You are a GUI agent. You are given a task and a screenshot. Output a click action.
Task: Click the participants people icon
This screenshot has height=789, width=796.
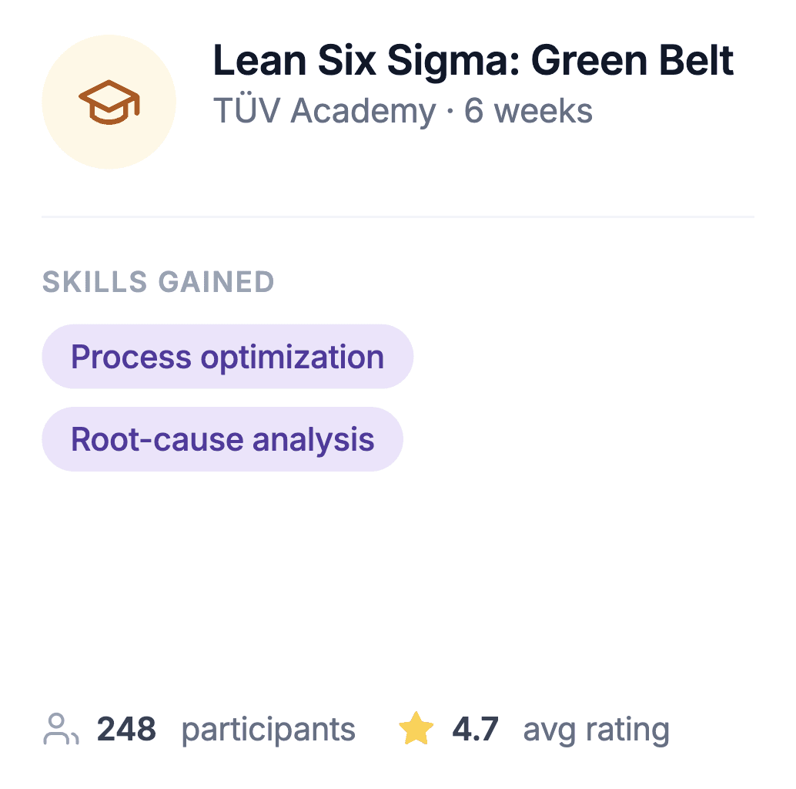coord(61,729)
